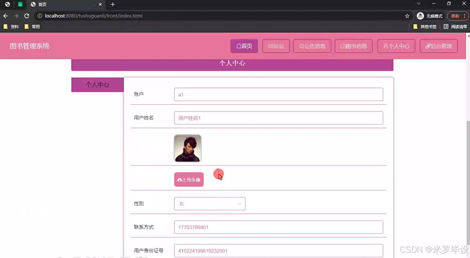Minimize the browser window
The width and height of the screenshot is (470, 258).
pos(434,3)
